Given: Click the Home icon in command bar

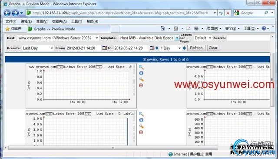Looking at the screenshot, I should point(163,28).
